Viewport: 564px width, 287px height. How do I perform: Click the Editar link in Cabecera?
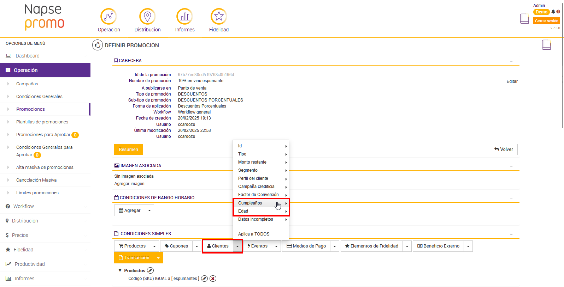(x=512, y=81)
